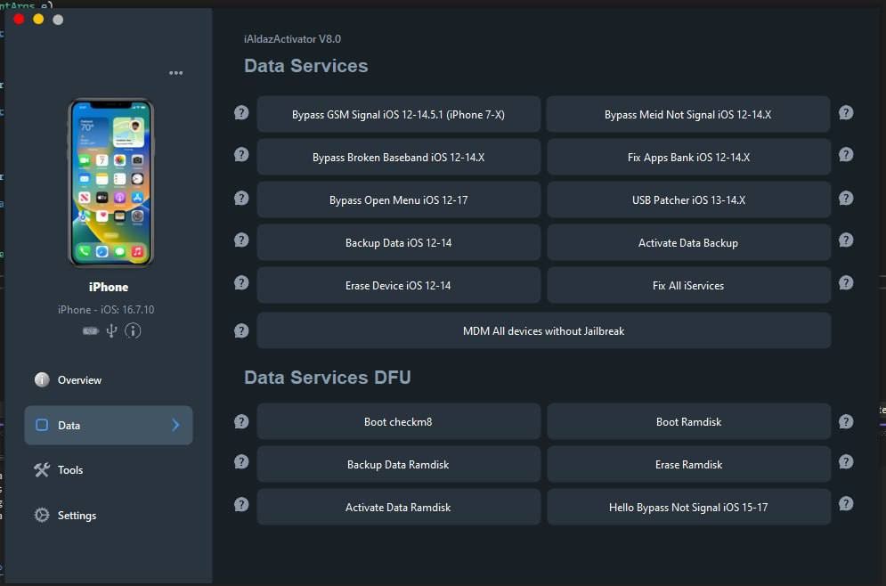
Task: Click the Settings gear icon in sidebar
Action: (42, 515)
